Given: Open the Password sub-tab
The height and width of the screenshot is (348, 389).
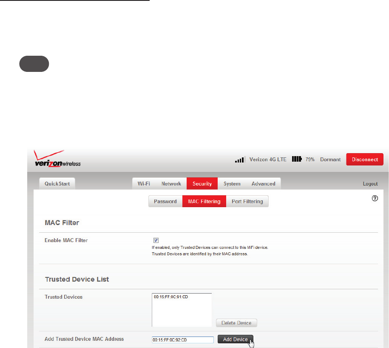Looking at the screenshot, I should click(x=165, y=201).
